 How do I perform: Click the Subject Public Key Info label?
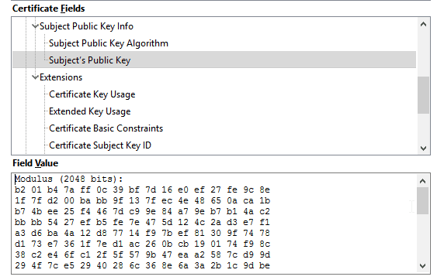tap(86, 26)
